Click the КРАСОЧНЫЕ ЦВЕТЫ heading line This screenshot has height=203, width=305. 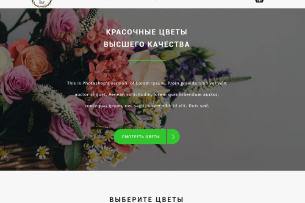click(x=147, y=32)
